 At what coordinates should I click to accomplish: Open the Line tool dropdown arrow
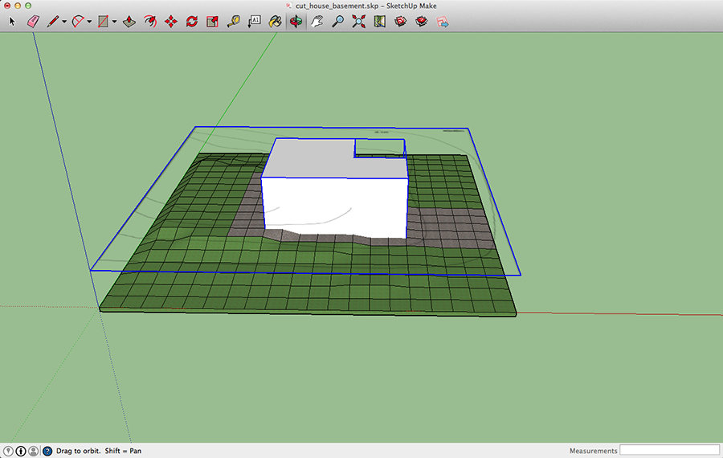click(x=64, y=22)
